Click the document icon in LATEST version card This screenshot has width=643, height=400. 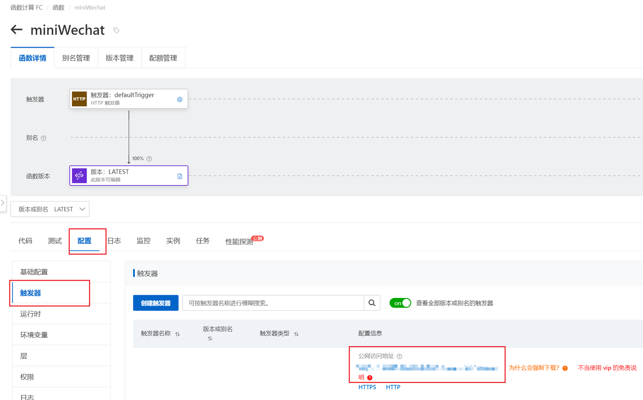(180, 176)
